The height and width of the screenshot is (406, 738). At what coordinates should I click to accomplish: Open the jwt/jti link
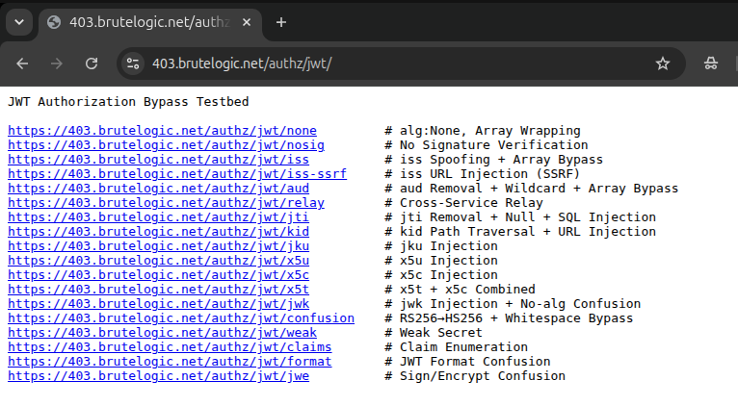click(x=159, y=217)
